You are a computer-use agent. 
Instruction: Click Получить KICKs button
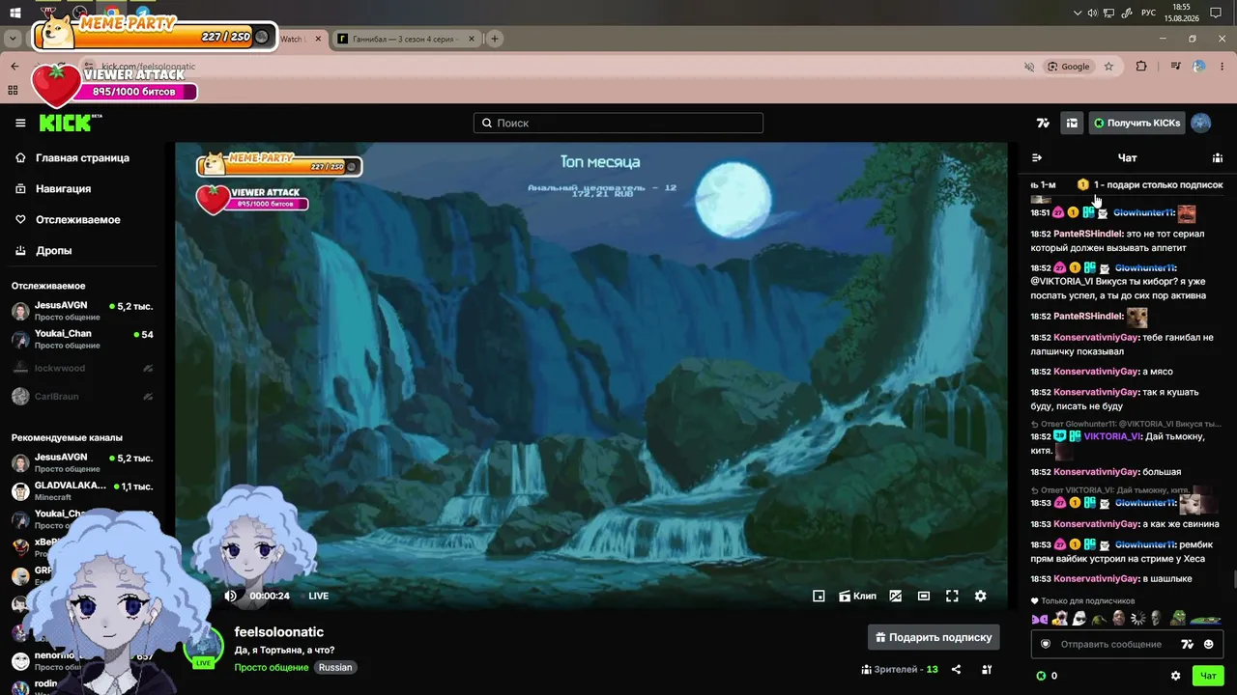click(1136, 123)
